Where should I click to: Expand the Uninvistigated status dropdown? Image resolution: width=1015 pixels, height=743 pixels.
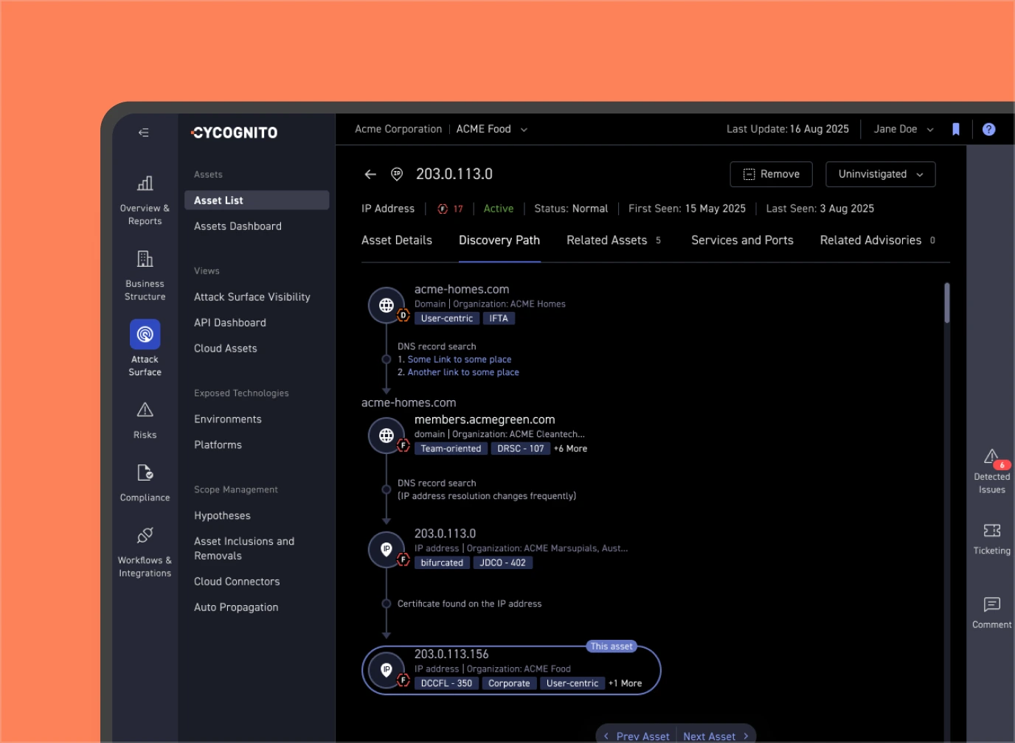pyautogui.click(x=880, y=175)
